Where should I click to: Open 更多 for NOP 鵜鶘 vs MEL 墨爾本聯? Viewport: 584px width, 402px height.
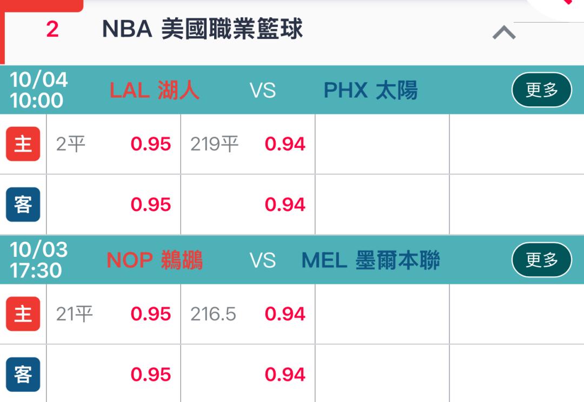(x=541, y=260)
